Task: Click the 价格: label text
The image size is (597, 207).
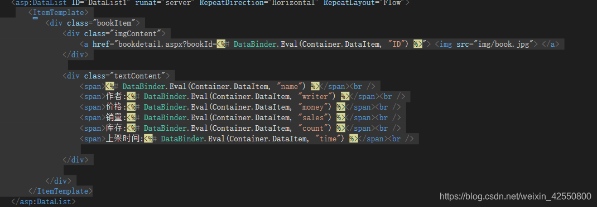Action: click(115, 107)
